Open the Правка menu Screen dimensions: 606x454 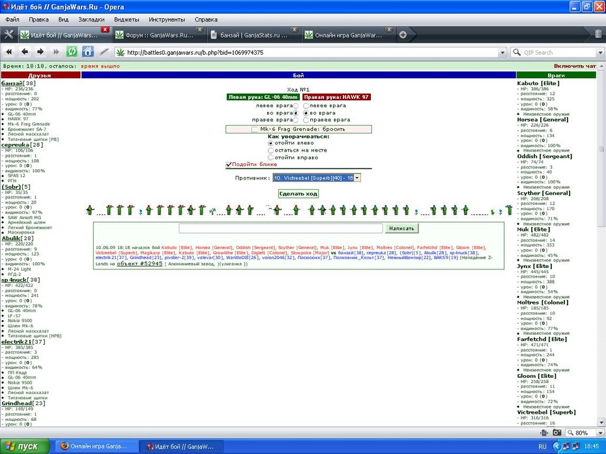pos(38,20)
